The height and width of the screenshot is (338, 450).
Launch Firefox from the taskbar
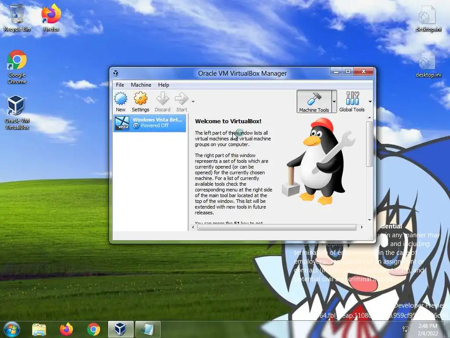point(66,329)
